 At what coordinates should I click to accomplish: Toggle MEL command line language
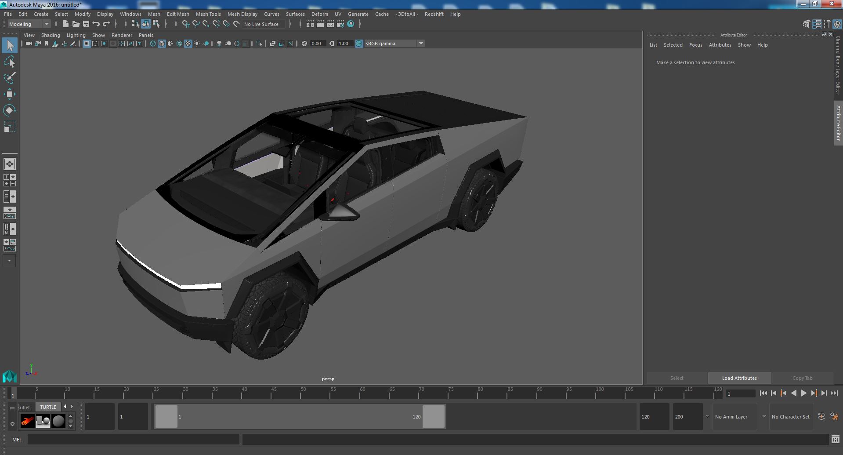17,440
